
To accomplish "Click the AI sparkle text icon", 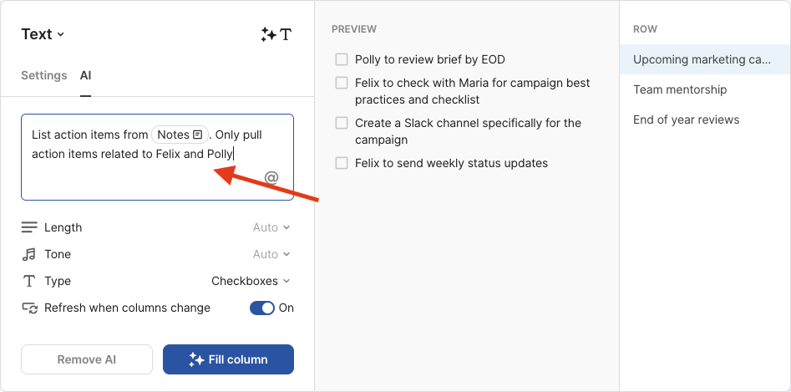I will (x=276, y=34).
